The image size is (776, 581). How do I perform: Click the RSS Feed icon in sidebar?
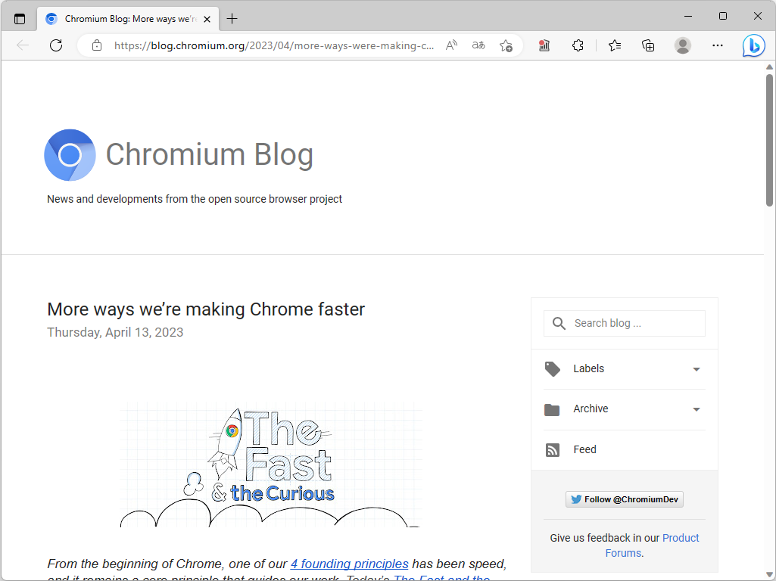pyautogui.click(x=552, y=449)
